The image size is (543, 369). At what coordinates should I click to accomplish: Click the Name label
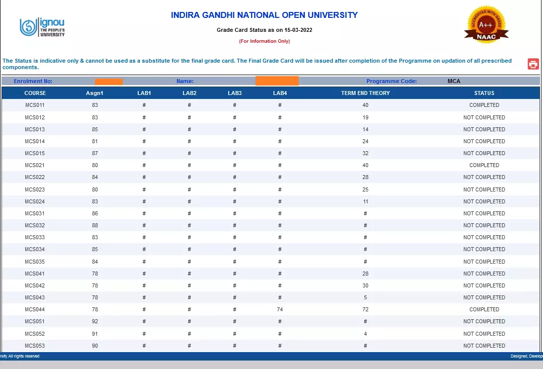(x=185, y=81)
